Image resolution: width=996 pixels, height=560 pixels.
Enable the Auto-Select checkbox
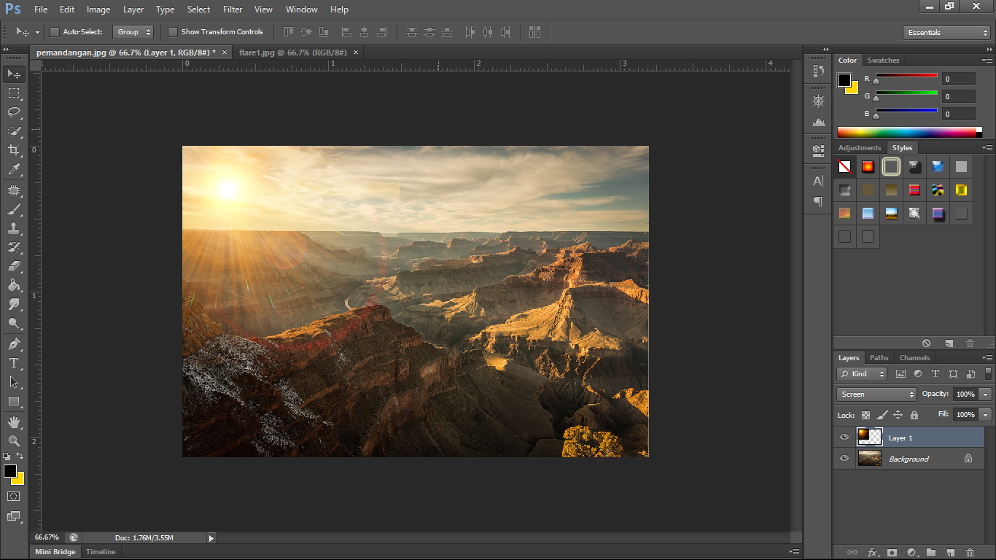click(55, 32)
